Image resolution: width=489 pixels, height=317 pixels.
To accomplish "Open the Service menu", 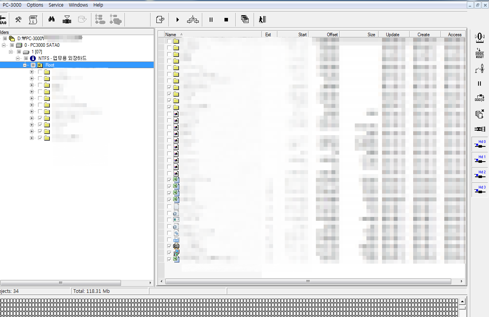I will point(56,5).
